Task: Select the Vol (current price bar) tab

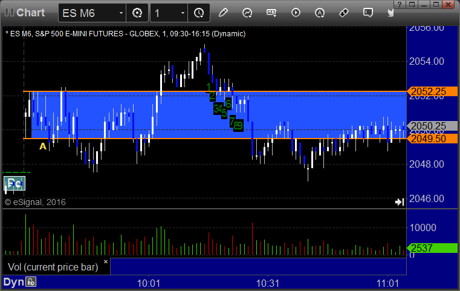Action: point(56,267)
